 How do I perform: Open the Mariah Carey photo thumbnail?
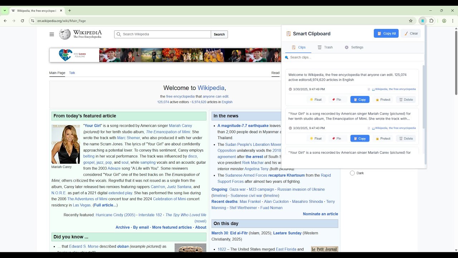66,144
